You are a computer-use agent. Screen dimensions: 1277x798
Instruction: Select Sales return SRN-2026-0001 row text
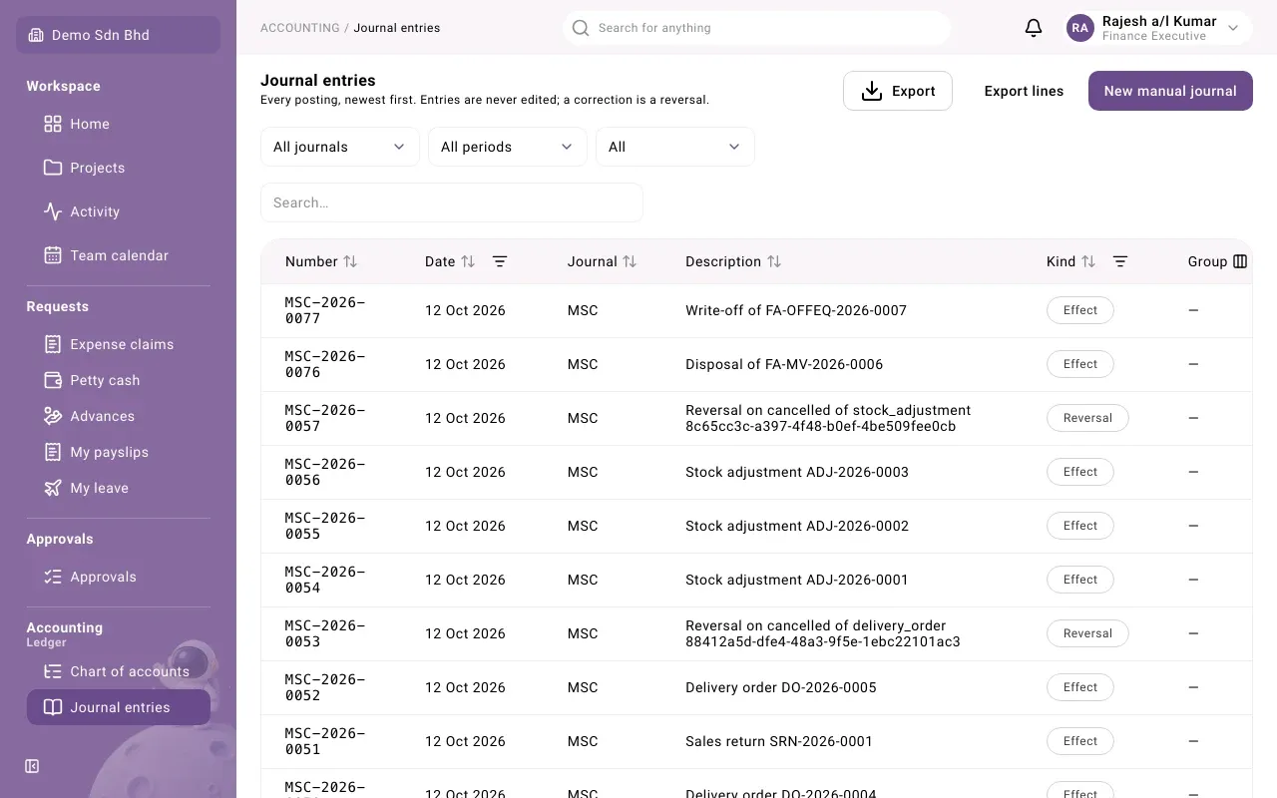coord(779,741)
